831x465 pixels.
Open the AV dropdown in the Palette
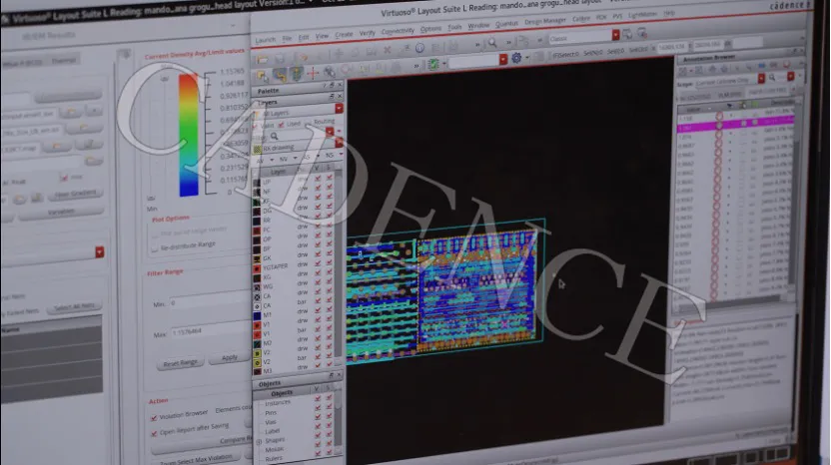[272, 160]
